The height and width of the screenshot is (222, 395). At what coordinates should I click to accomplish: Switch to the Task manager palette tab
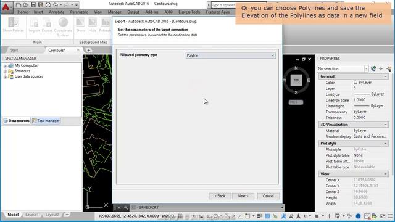[x=46, y=121]
